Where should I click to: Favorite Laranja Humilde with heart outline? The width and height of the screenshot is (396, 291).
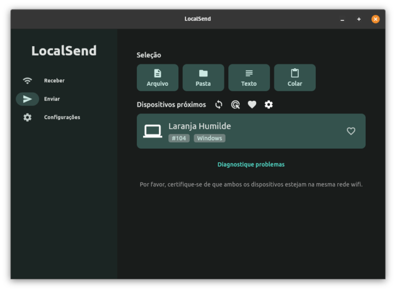[x=351, y=131]
